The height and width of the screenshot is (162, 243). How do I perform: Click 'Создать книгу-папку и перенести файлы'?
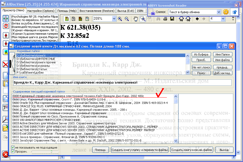[x=140, y=150]
